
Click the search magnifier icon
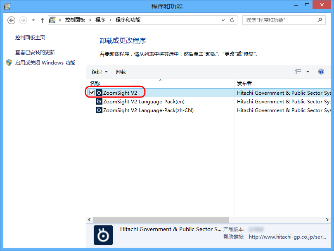click(320, 20)
